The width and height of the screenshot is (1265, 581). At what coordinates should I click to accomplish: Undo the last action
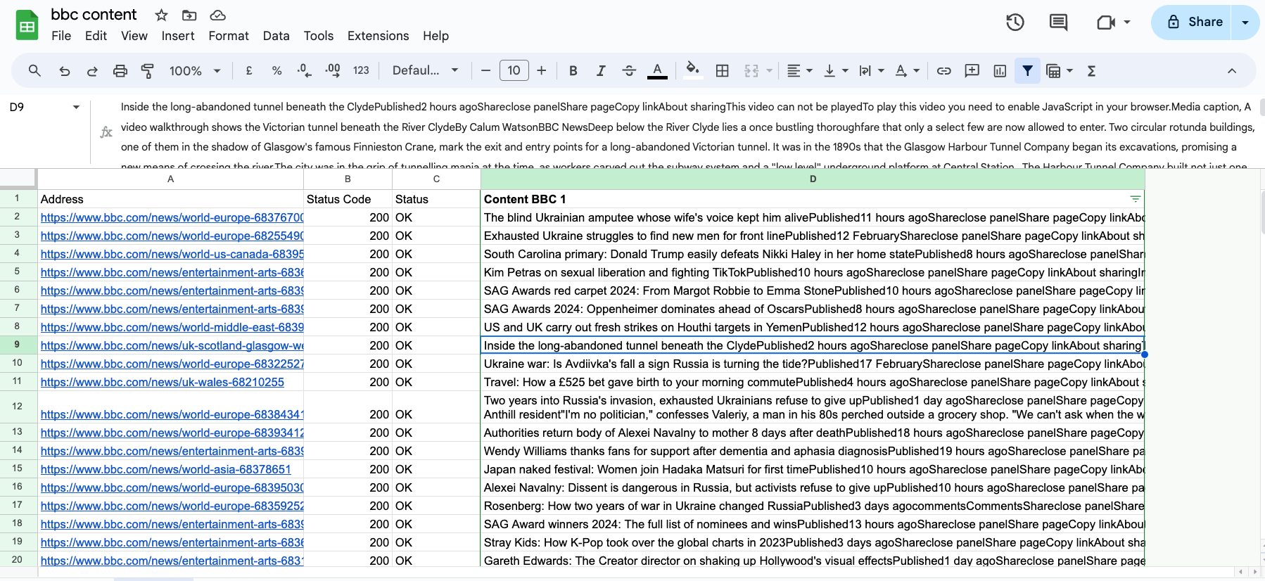coord(64,70)
